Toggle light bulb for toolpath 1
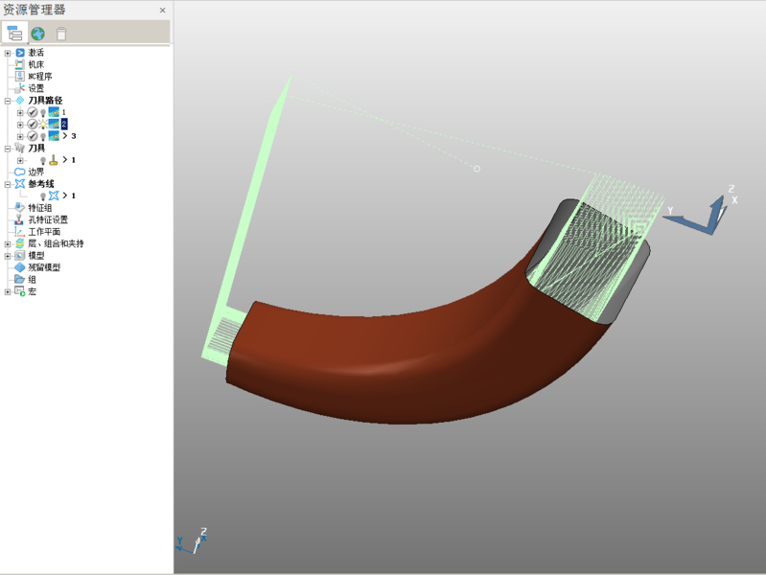 (x=43, y=113)
